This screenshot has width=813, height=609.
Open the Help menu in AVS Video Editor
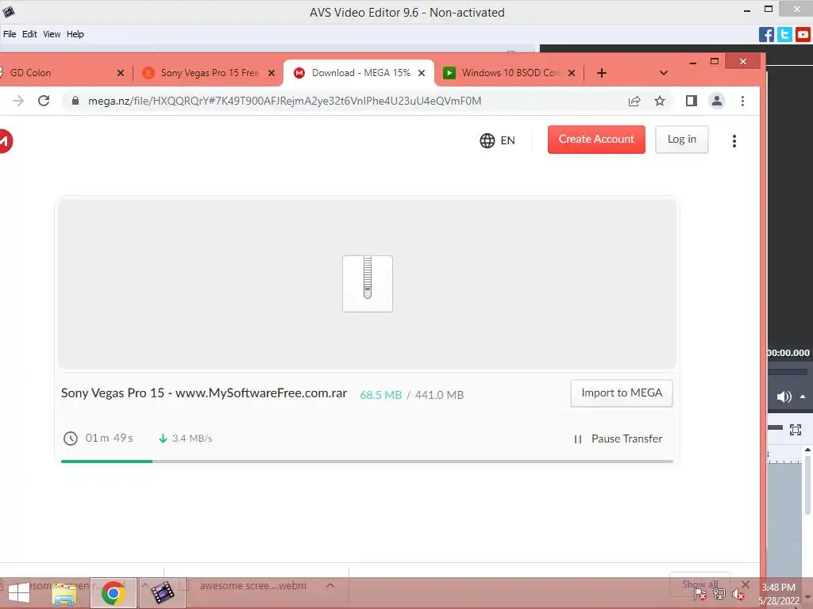point(75,34)
